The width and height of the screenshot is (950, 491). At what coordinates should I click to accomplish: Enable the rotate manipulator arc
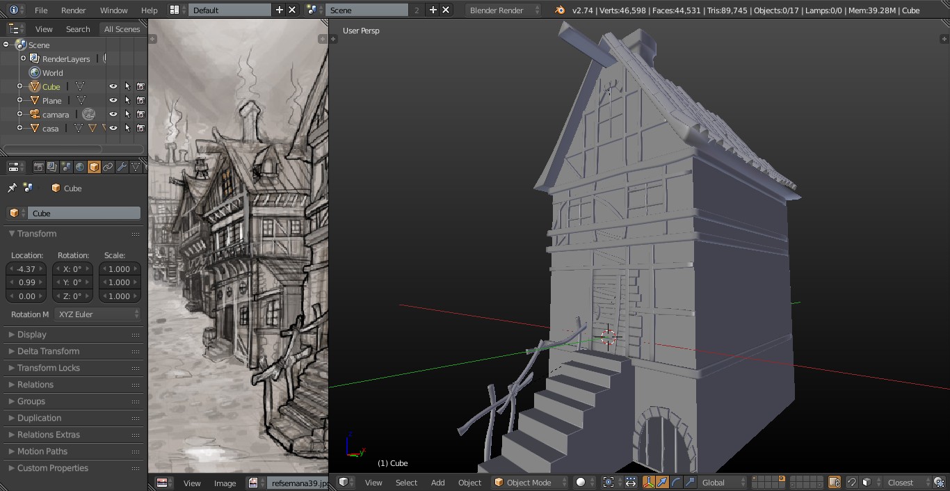[x=676, y=482]
